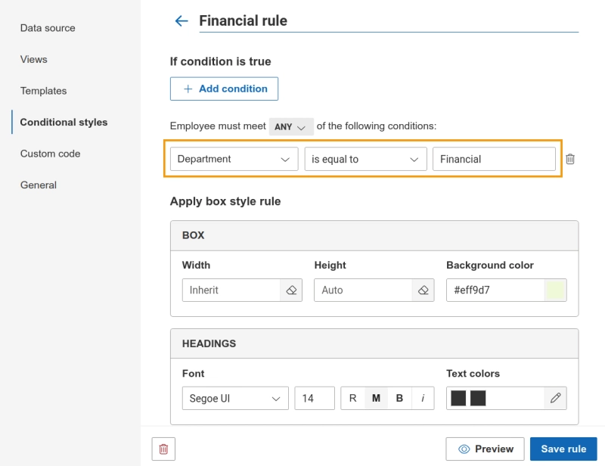Open the Templates section
The width and height of the screenshot is (605, 466).
tap(44, 91)
